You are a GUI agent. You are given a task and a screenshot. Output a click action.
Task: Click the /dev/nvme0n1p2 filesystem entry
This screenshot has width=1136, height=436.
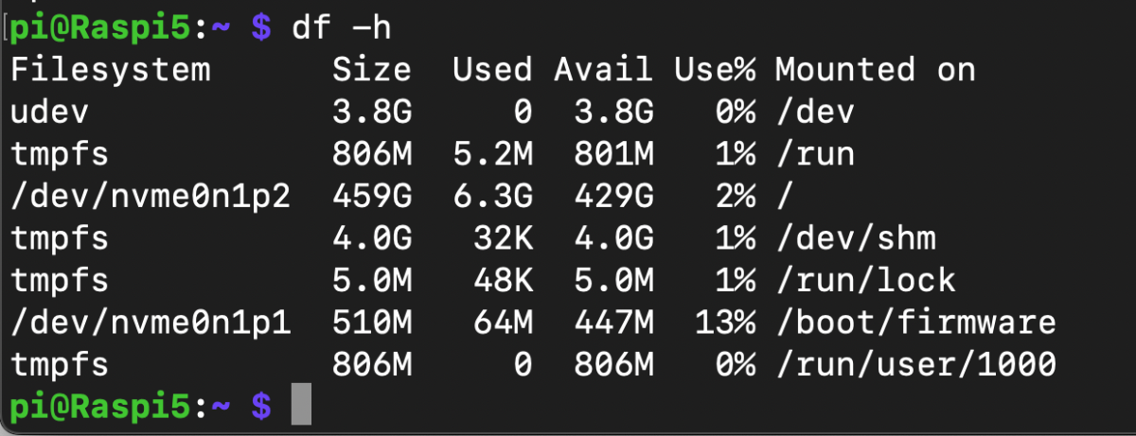[x=151, y=197]
